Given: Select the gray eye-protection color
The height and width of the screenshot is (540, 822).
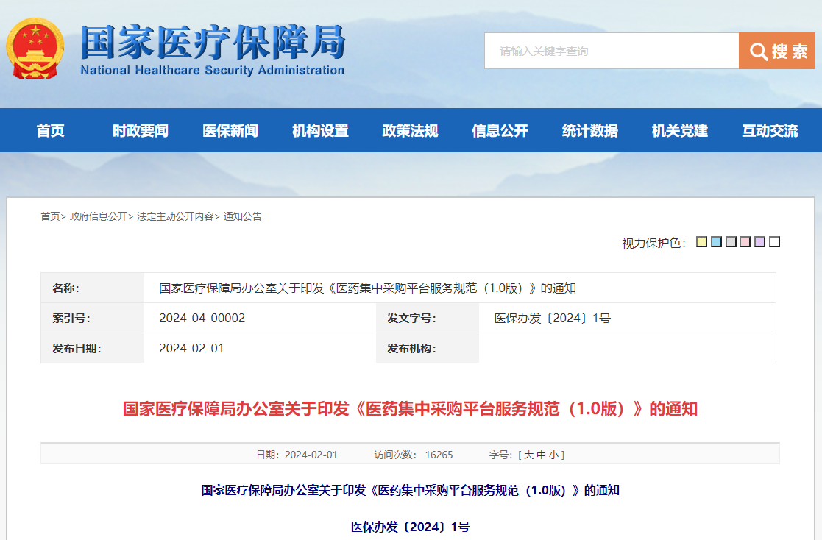Looking at the screenshot, I should click(x=731, y=242).
